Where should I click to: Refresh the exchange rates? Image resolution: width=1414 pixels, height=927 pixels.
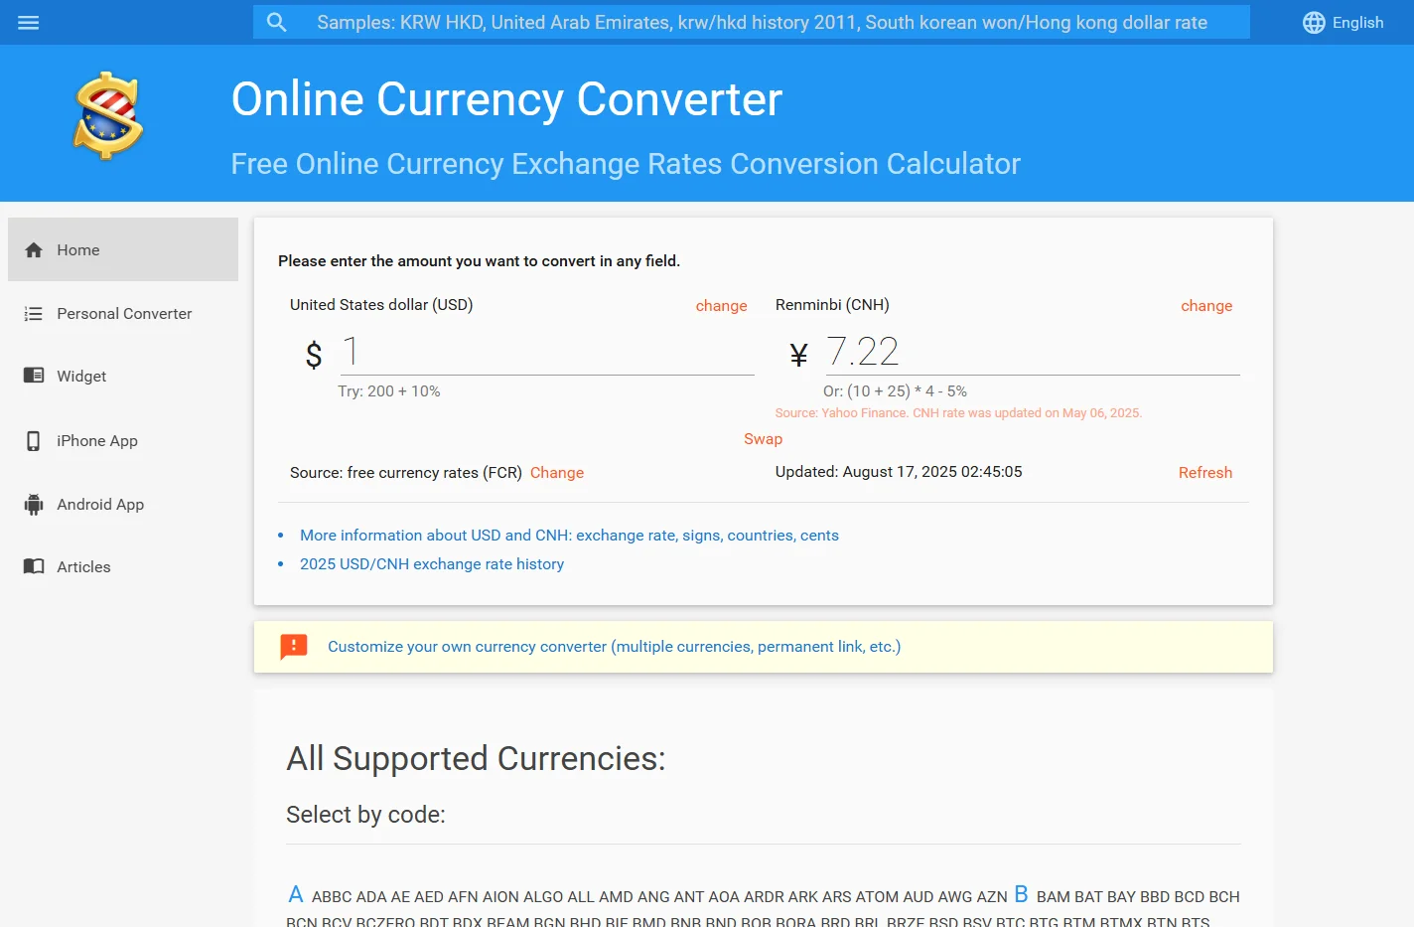point(1205,473)
